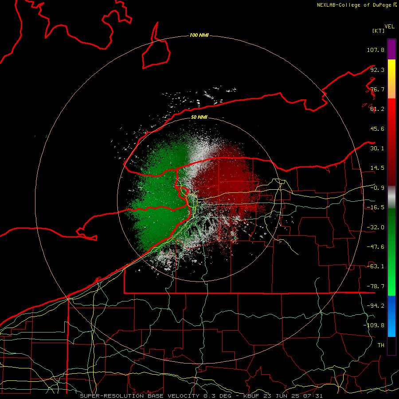
Task: Click the -16.5 legend value
Action: (376, 207)
